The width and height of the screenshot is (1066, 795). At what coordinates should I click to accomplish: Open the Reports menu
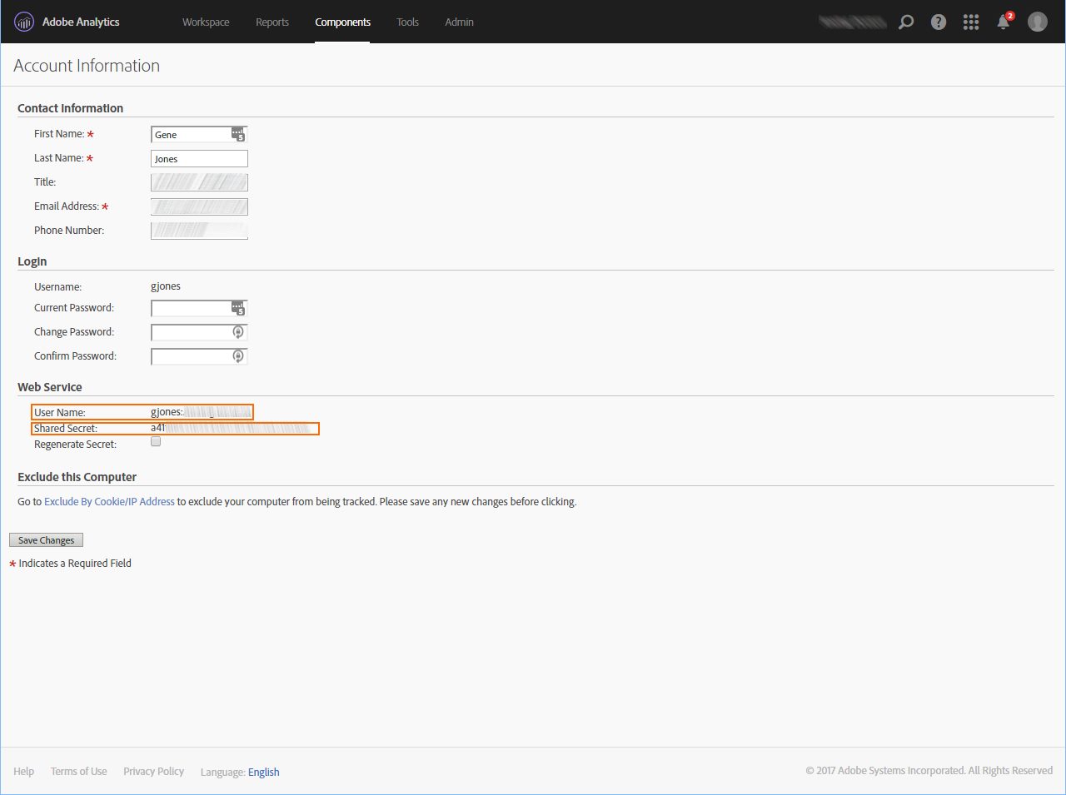272,22
